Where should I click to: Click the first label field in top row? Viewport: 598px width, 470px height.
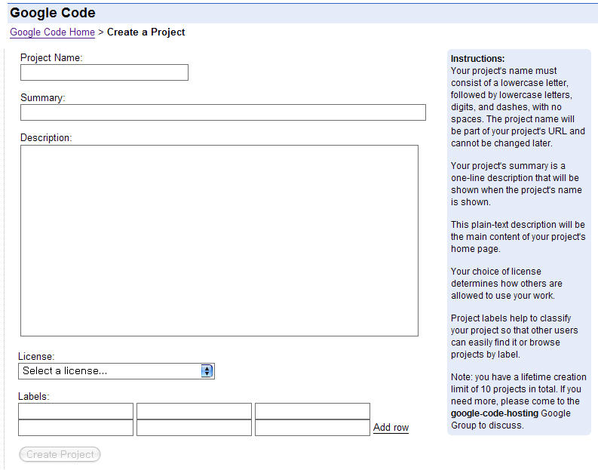click(75, 411)
